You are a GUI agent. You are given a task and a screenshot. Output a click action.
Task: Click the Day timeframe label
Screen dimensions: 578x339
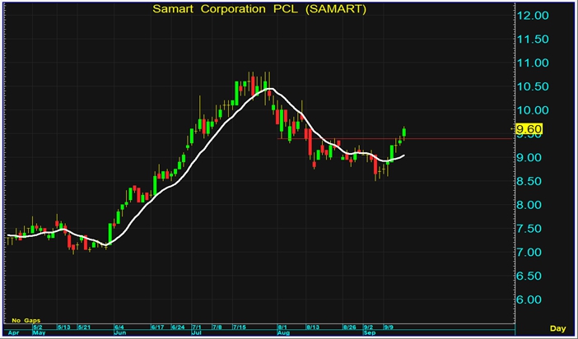pyautogui.click(x=557, y=328)
